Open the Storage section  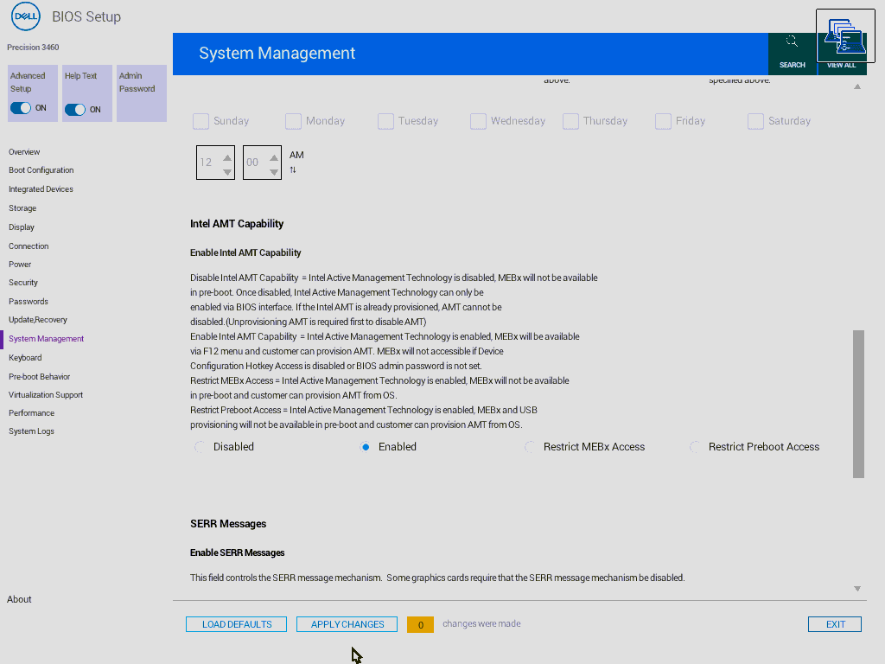[22, 207]
